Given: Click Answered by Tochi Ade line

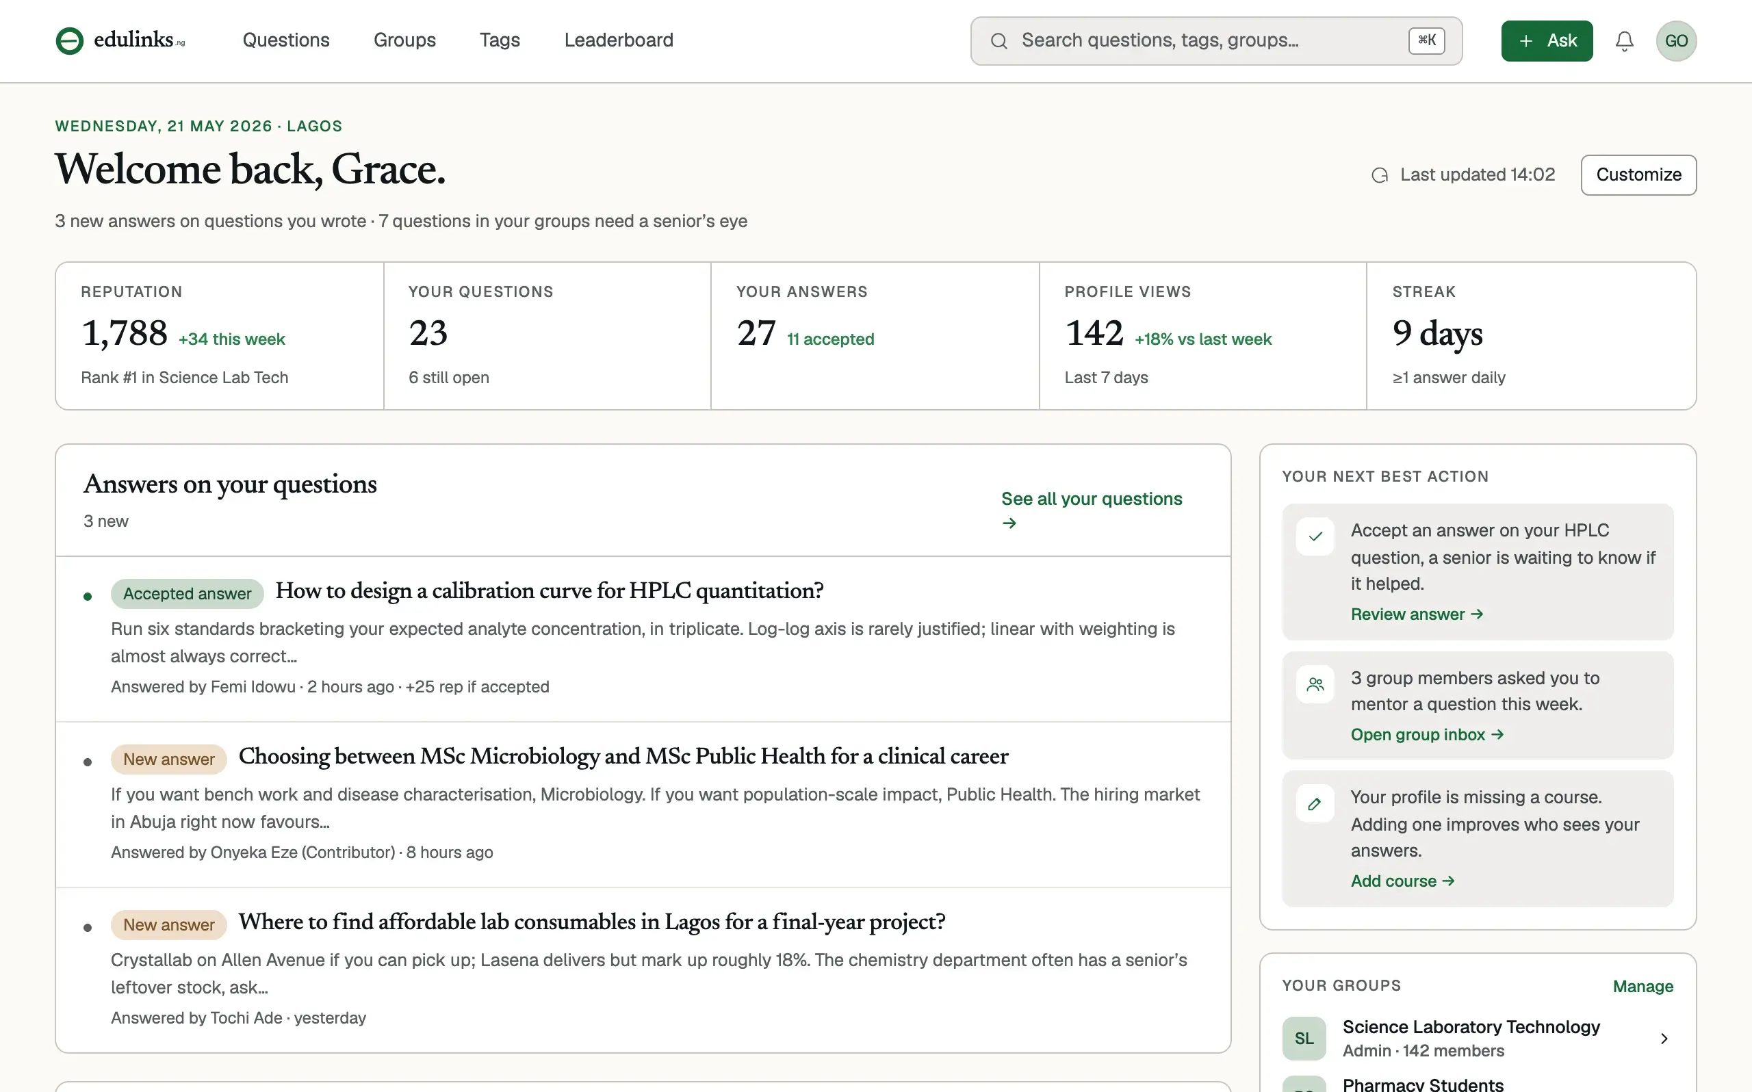Looking at the screenshot, I should (238, 1017).
